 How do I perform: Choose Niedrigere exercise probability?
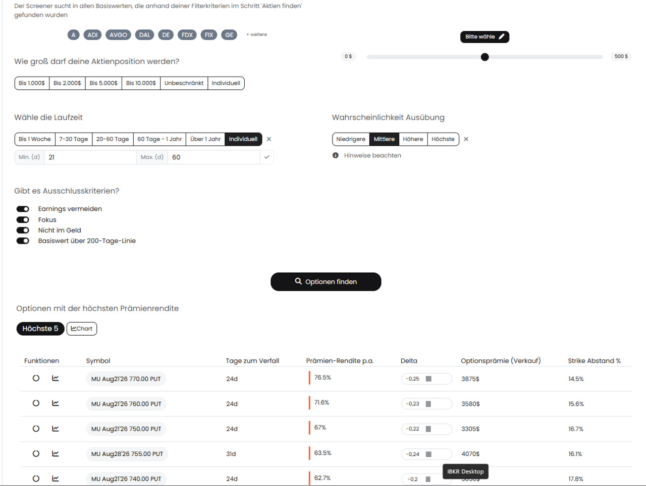pyautogui.click(x=351, y=139)
